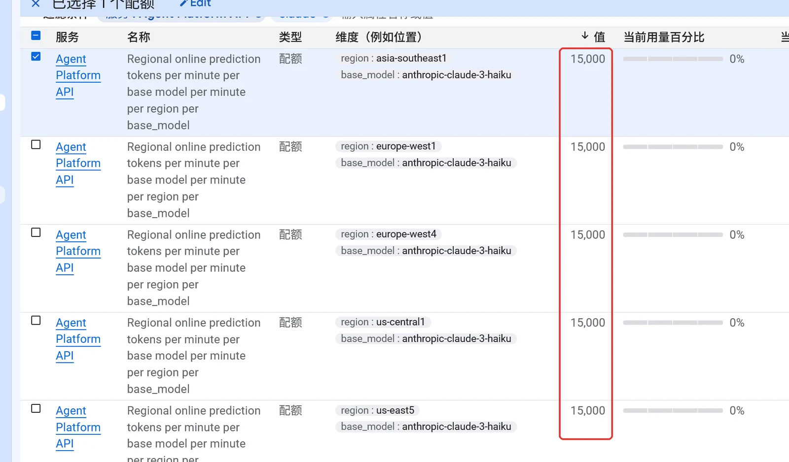Click the 15,000 value in asia-southeast1 row
This screenshot has height=462, width=789.
pyautogui.click(x=588, y=59)
